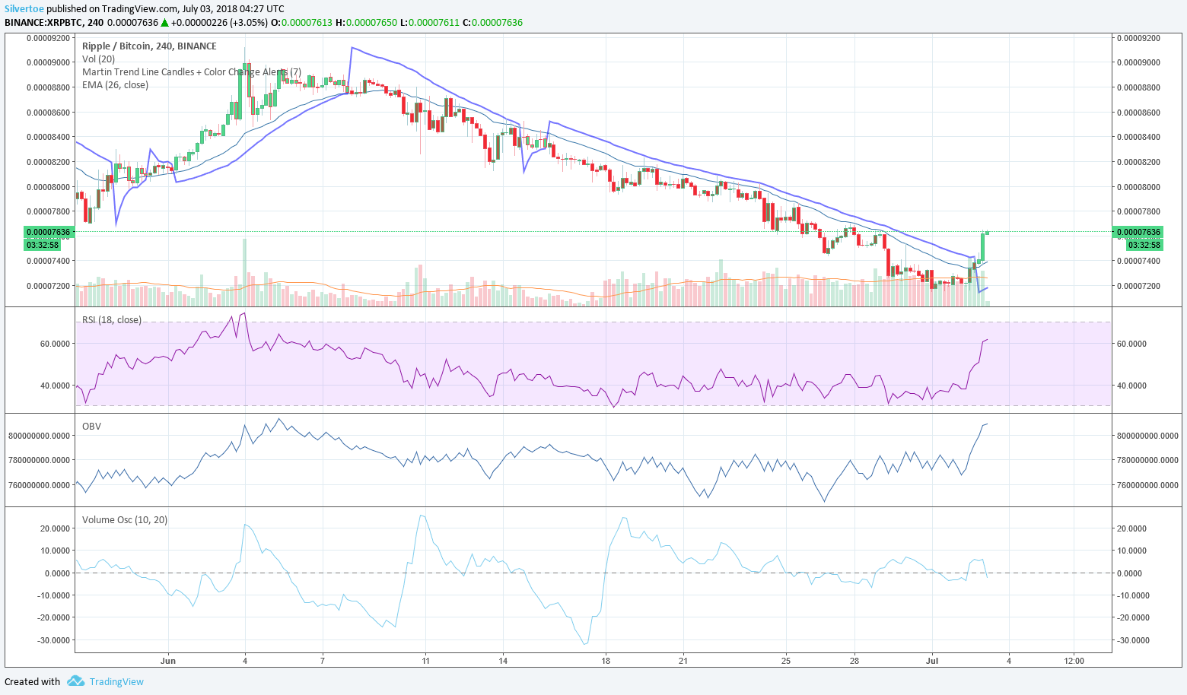Click the O:0.00007613 open value
Image resolution: width=1187 pixels, height=695 pixels.
coord(302,22)
